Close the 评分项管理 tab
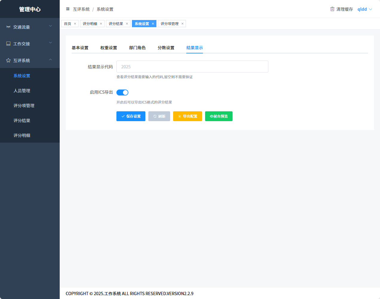380x299 pixels. point(182,24)
